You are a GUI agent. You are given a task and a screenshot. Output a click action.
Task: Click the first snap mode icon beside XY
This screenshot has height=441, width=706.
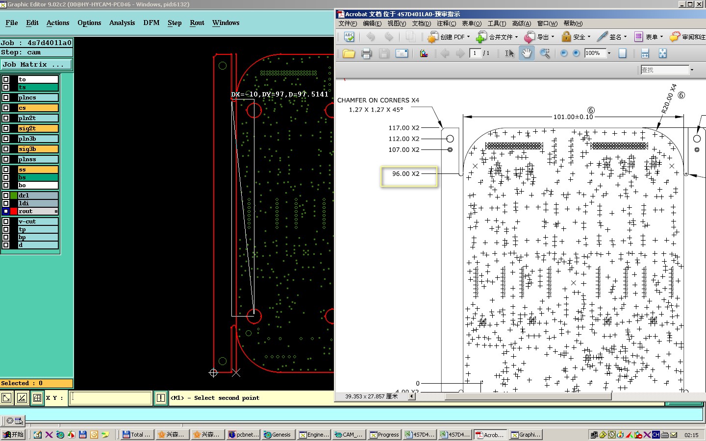click(6, 398)
